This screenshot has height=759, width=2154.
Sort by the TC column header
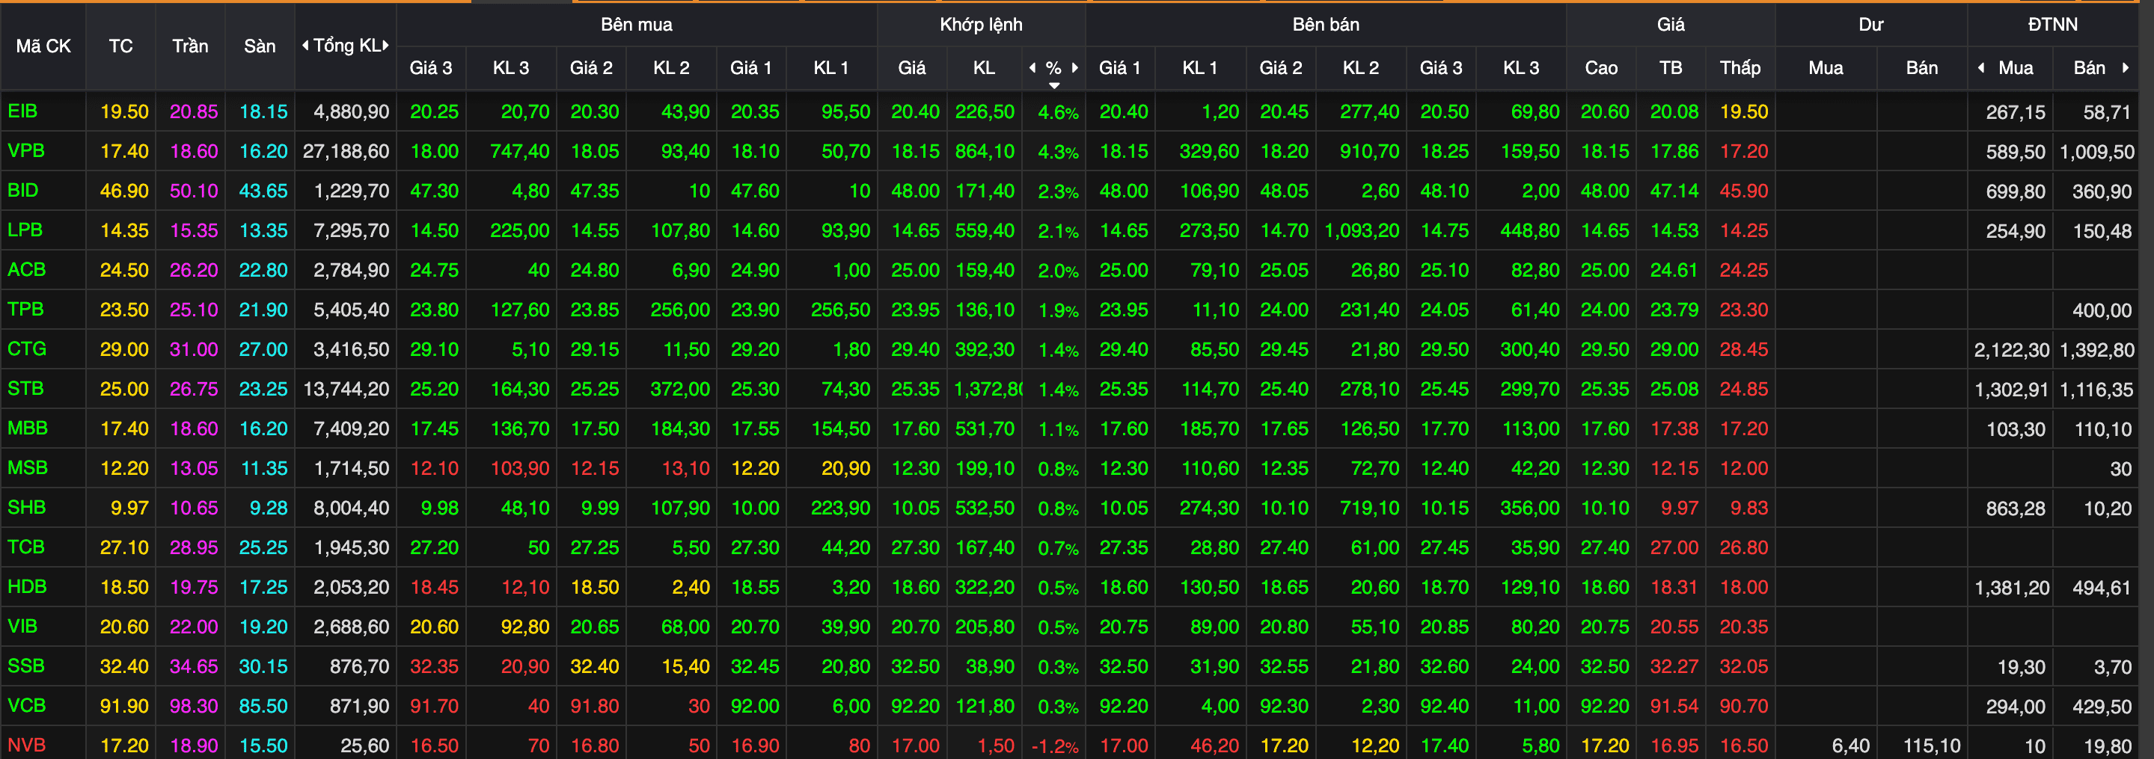click(x=120, y=46)
